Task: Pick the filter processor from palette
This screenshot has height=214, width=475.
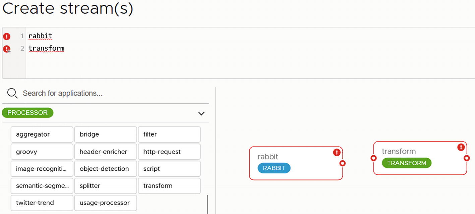Action: [x=169, y=135]
